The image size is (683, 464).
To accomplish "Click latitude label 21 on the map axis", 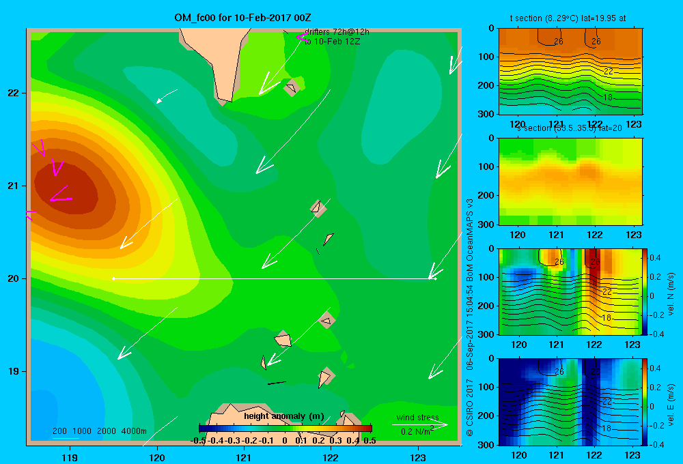I will pyautogui.click(x=14, y=186).
